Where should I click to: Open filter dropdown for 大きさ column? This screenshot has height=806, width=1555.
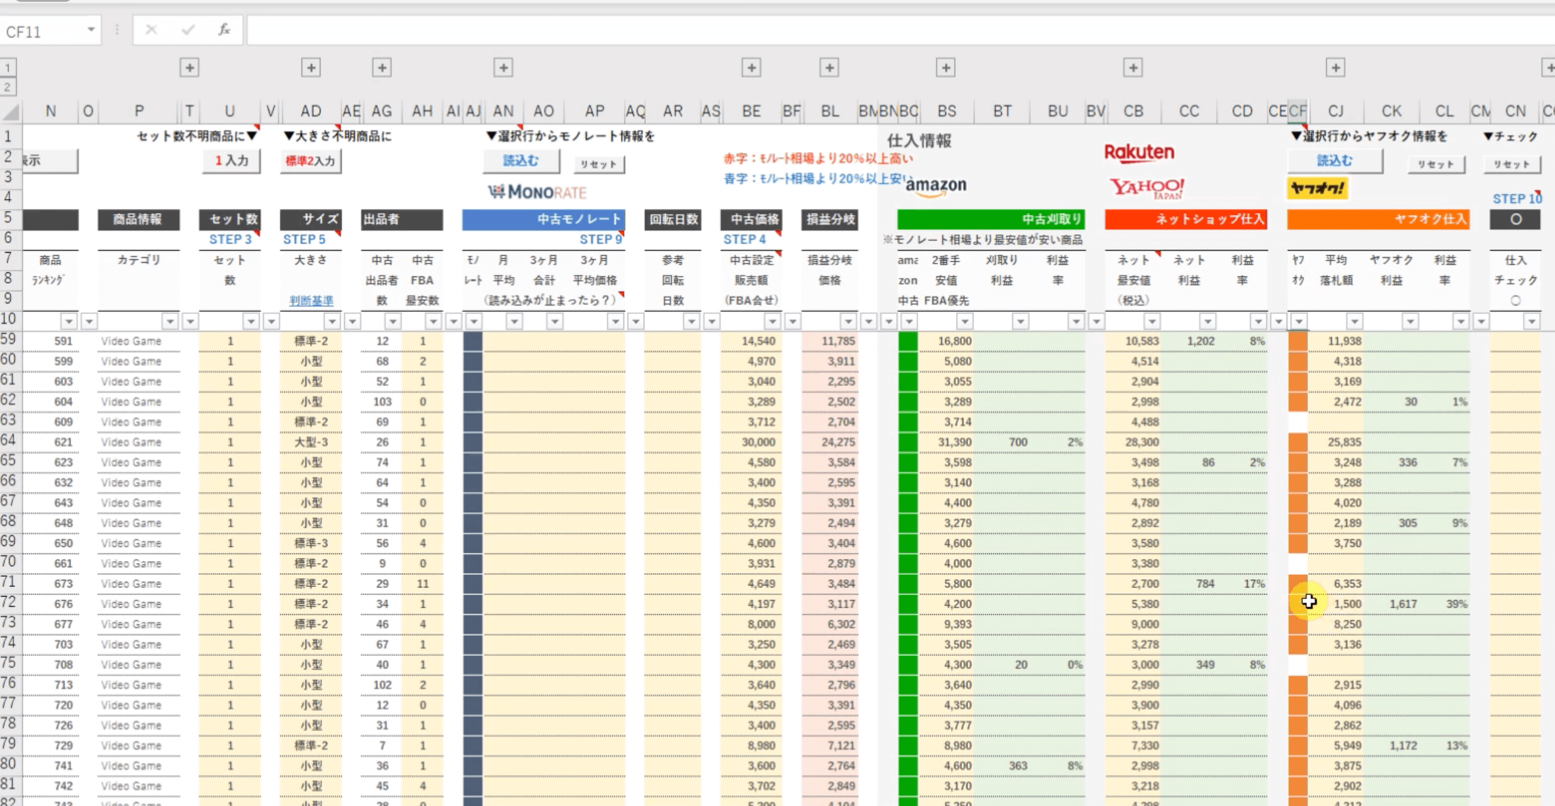coord(331,321)
